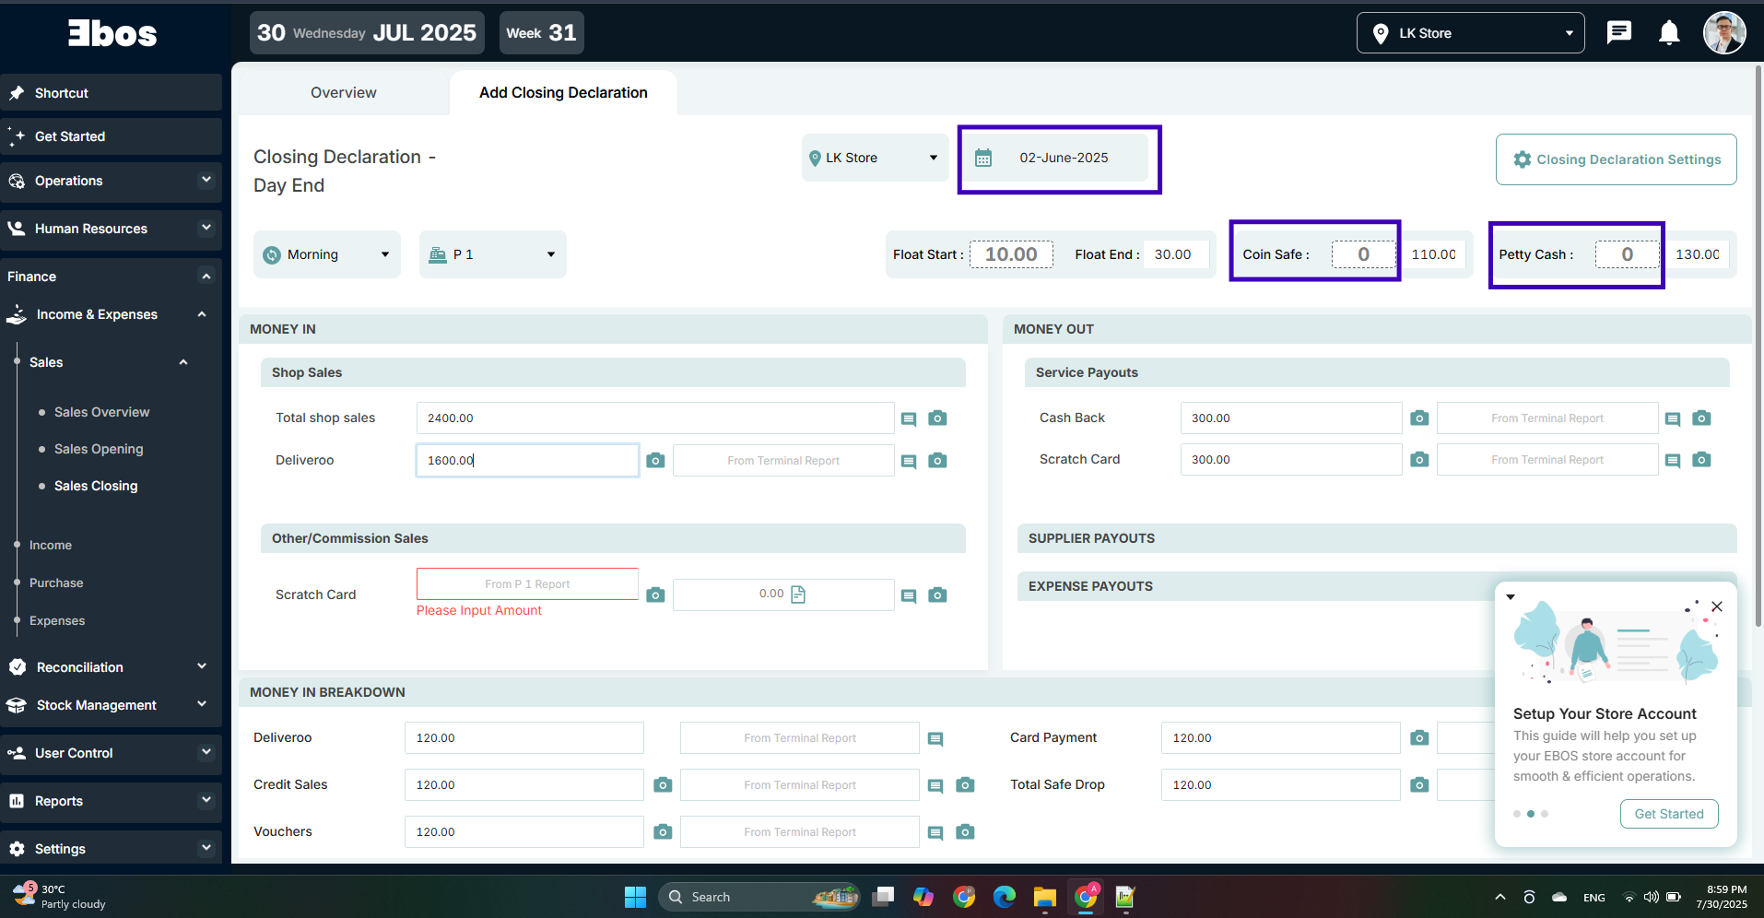This screenshot has width=1764, height=918.
Task: Click the calendar icon beside 02-June-2025
Action: 983,158
